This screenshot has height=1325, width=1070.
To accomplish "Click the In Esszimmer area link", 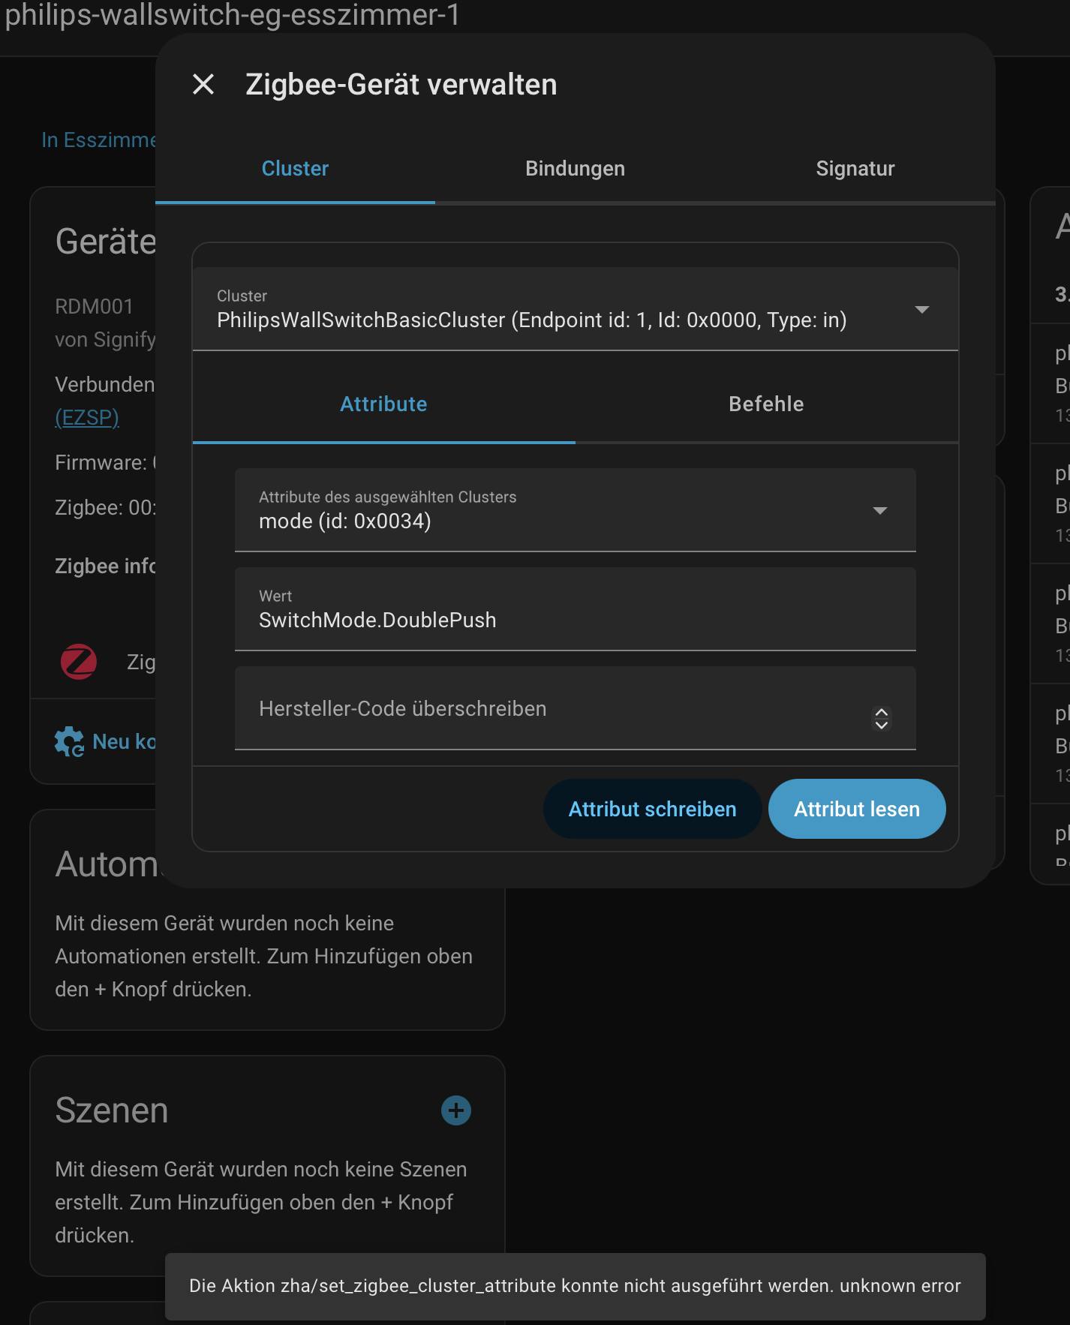I will (98, 140).
